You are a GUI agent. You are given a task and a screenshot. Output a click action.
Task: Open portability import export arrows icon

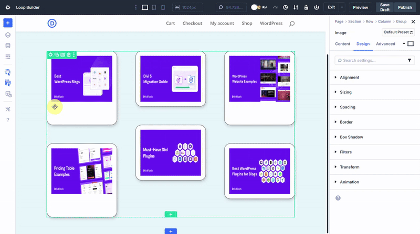pos(296,7)
